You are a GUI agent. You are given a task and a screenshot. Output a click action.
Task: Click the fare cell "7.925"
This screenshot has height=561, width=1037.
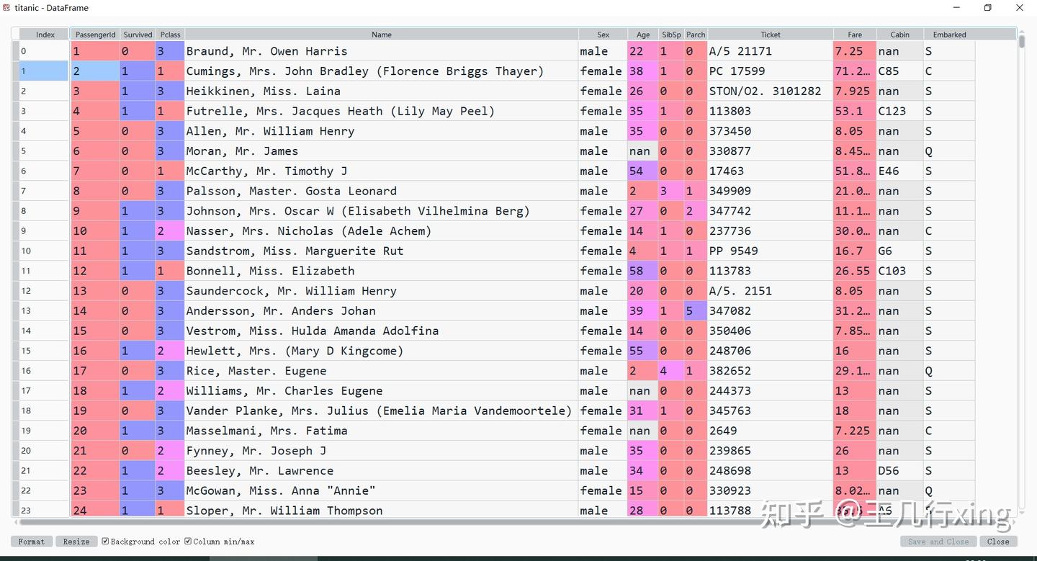(855, 91)
